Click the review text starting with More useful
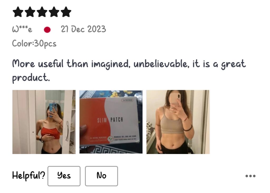The width and height of the screenshot is (270, 193). 129,71
